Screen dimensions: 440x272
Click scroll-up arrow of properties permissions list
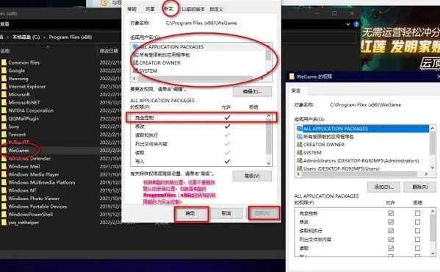269,115
